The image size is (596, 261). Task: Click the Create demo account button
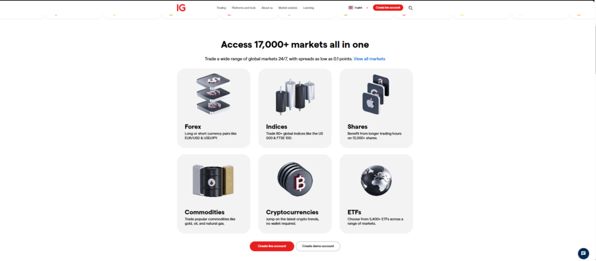pyautogui.click(x=318, y=246)
